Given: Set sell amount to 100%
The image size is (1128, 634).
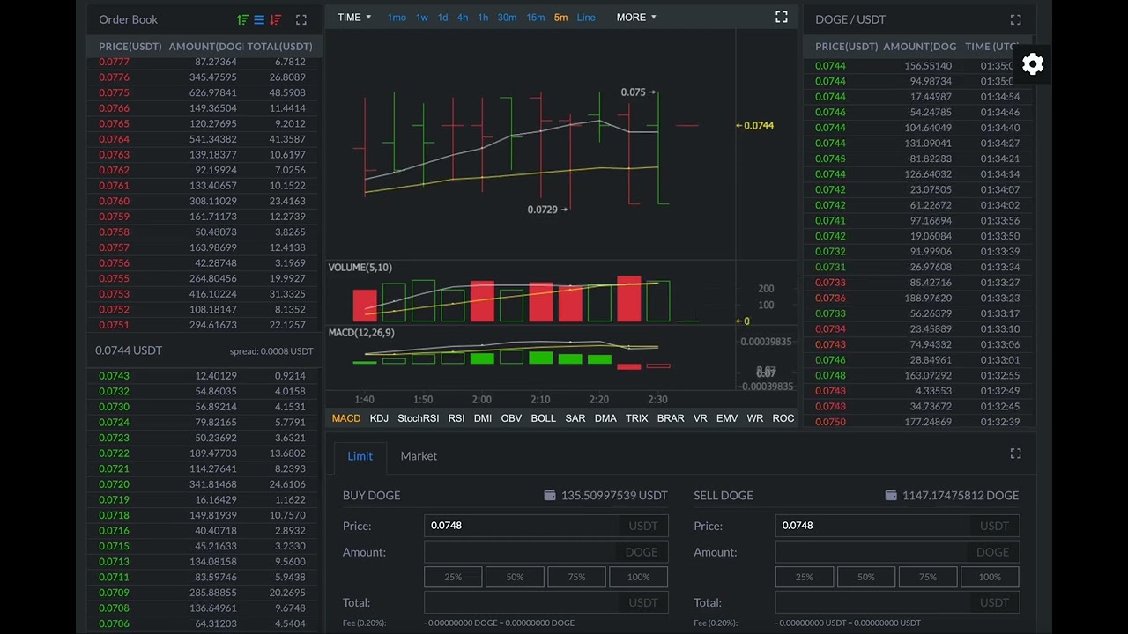Looking at the screenshot, I should [990, 577].
